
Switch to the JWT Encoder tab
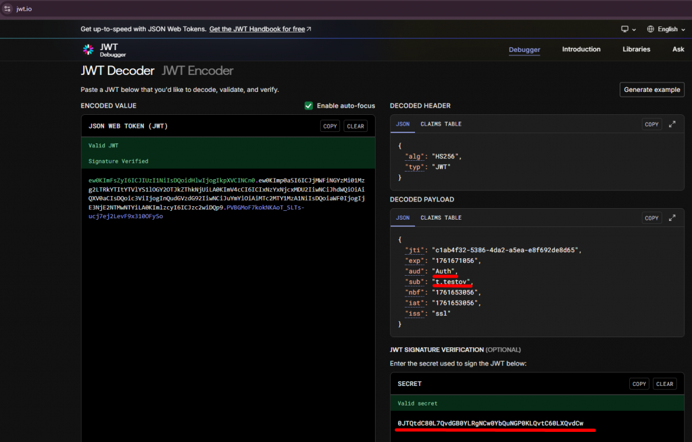(197, 71)
